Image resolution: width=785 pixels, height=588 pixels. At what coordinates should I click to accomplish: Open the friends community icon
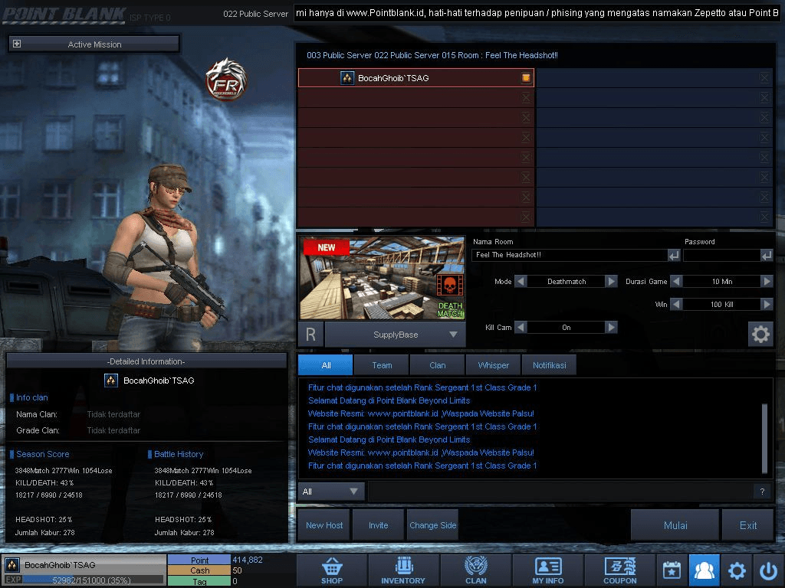(704, 570)
